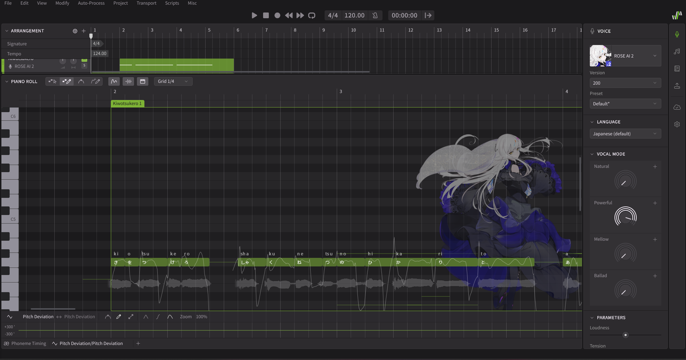Screen dimensions: 686x360
Task: Collapse the Arrangement panel
Action: [x=6, y=31]
